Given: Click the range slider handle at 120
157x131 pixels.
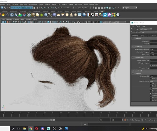Looking at the screenshot, I should (x=54, y=120).
